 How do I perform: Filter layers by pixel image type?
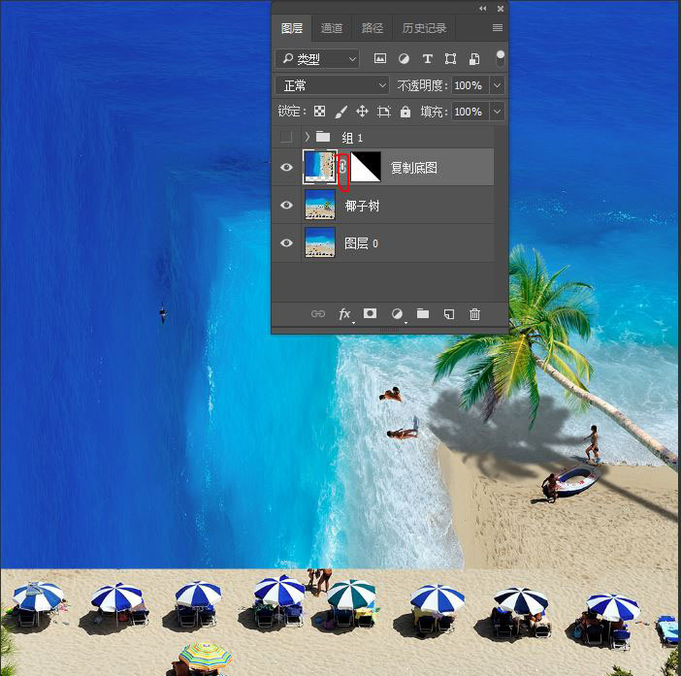pyautogui.click(x=380, y=58)
